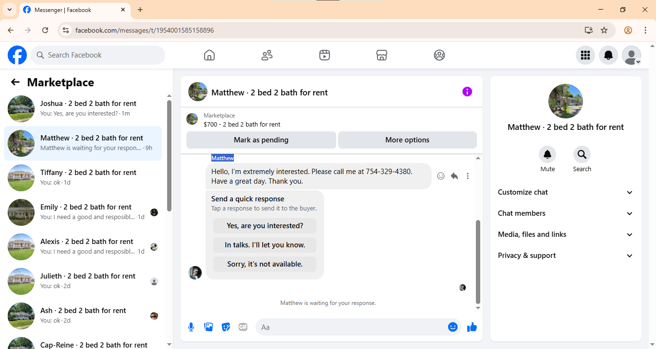Open the GIF picker icon
This screenshot has height=349, width=656.
pos(243,327)
